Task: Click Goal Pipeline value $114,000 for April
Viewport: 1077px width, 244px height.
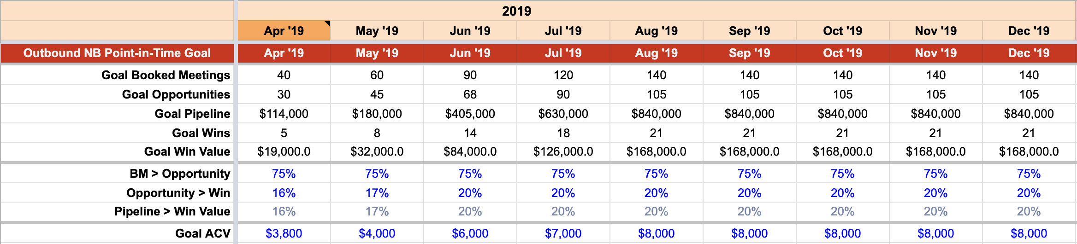Action: tap(284, 114)
